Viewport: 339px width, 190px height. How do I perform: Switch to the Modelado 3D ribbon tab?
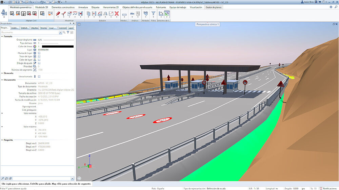coord(42,7)
